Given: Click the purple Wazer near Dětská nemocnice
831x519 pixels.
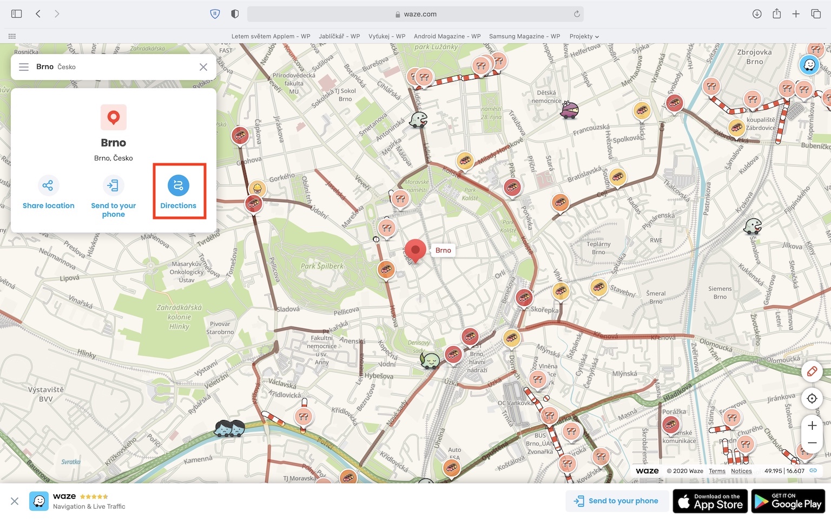Looking at the screenshot, I should 569,110.
